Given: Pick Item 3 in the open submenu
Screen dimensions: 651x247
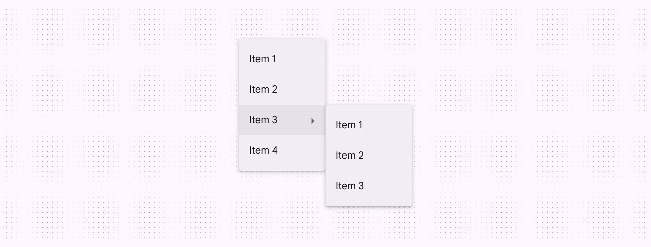Looking at the screenshot, I should [x=368, y=186].
